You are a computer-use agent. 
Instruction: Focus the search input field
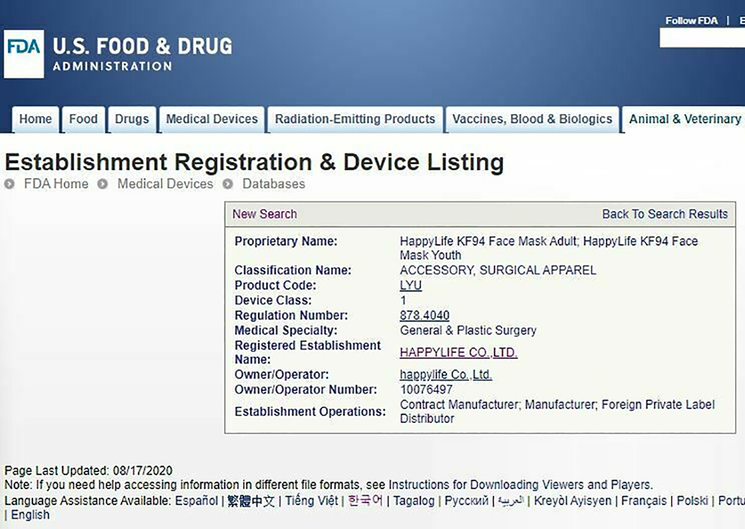pos(702,38)
